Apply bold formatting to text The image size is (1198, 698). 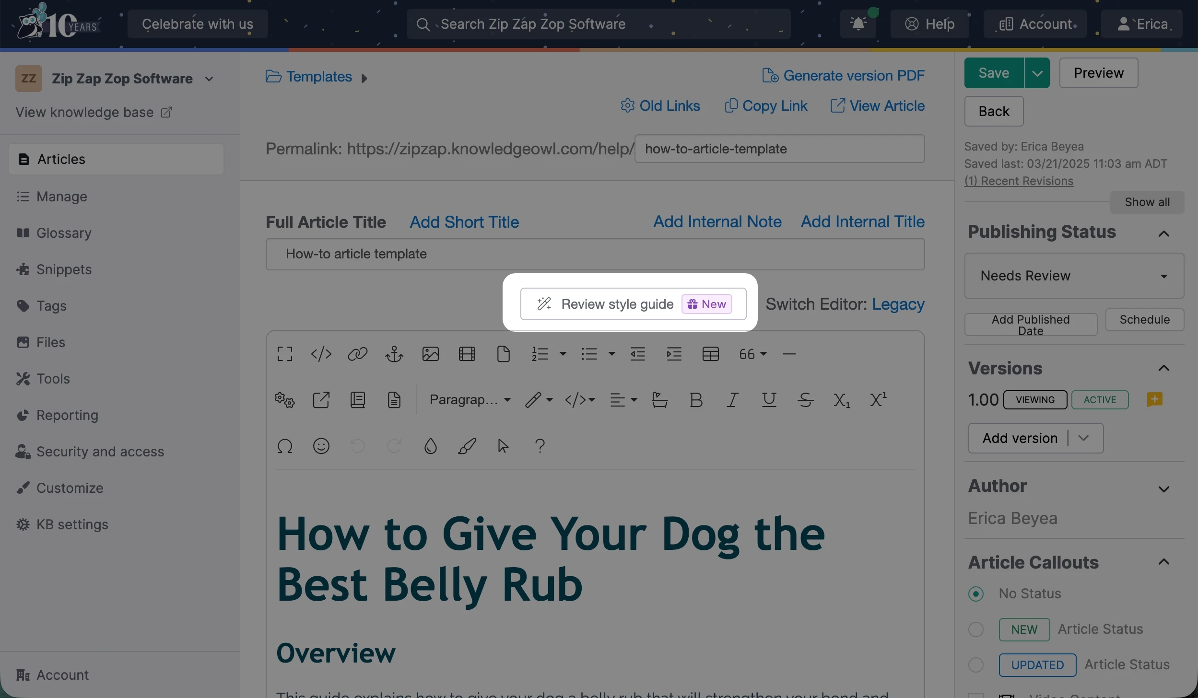click(x=695, y=399)
